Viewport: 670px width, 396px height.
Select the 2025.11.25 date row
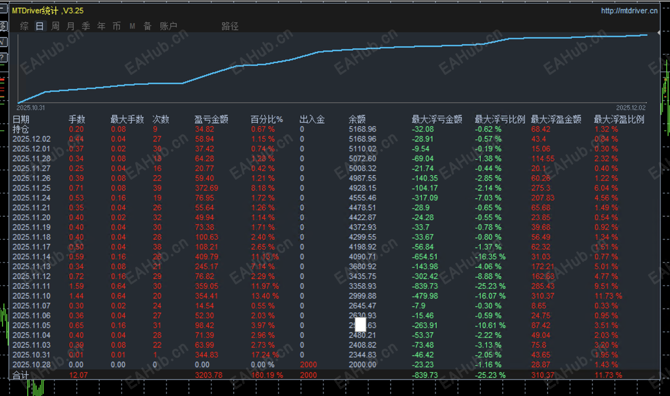(x=31, y=188)
